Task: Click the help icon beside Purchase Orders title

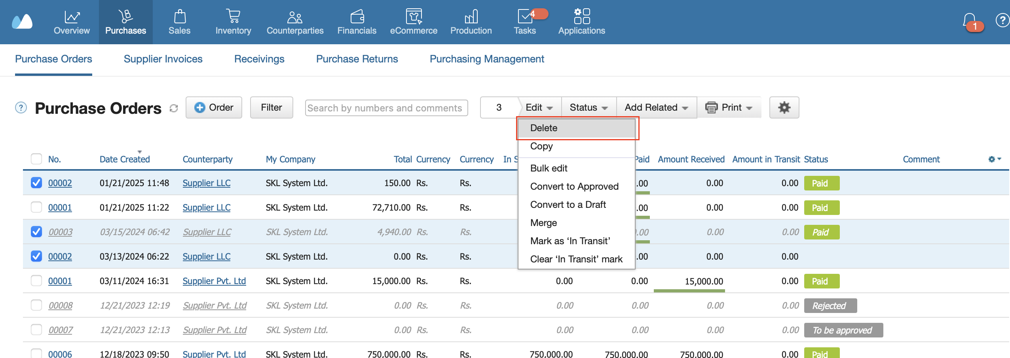Action: click(x=21, y=107)
